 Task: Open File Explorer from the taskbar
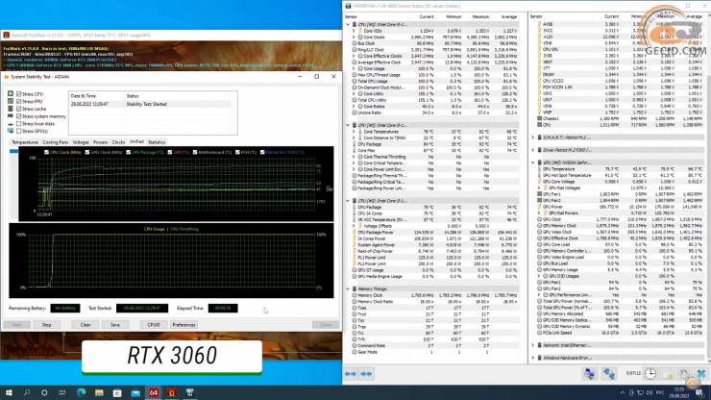click(x=99, y=392)
